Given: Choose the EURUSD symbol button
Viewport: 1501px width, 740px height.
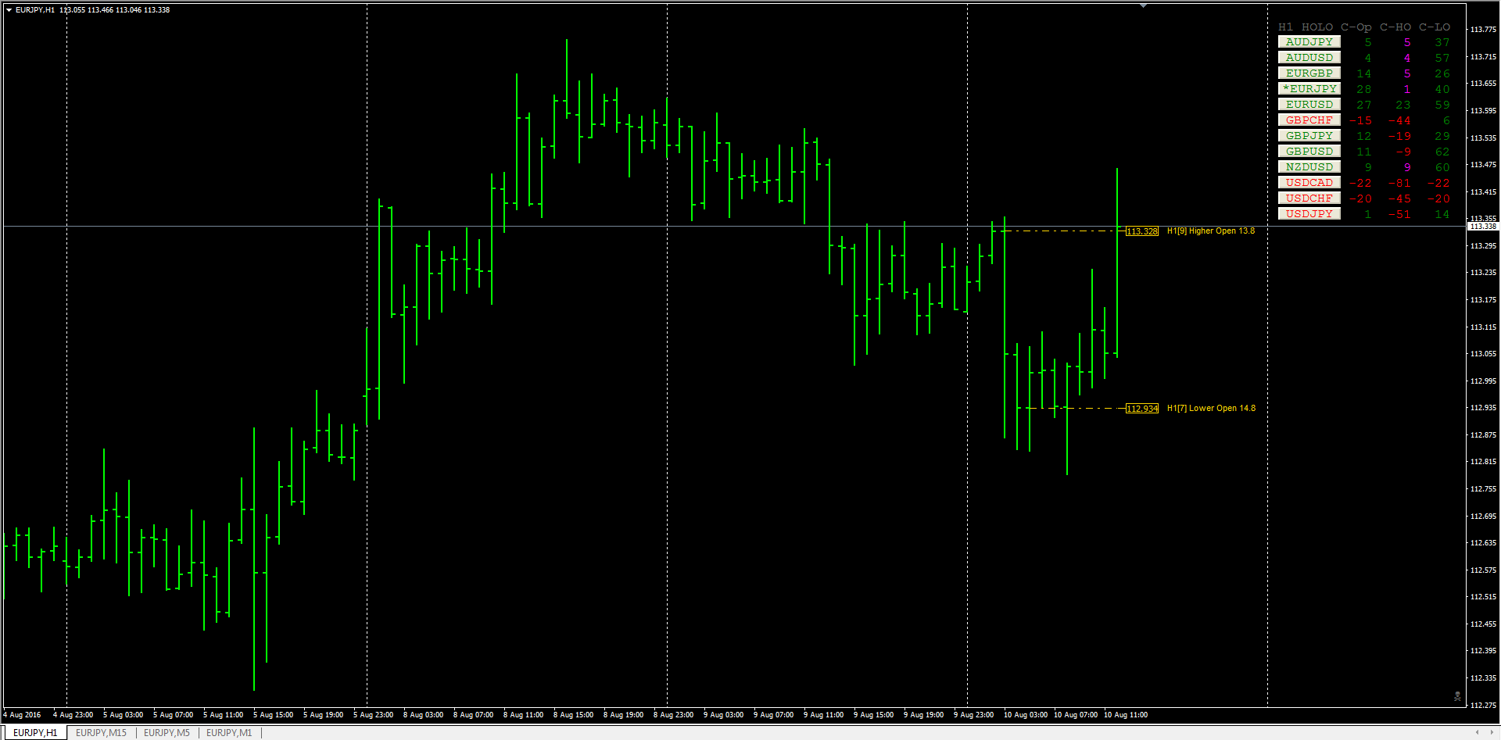Looking at the screenshot, I should click(1309, 105).
